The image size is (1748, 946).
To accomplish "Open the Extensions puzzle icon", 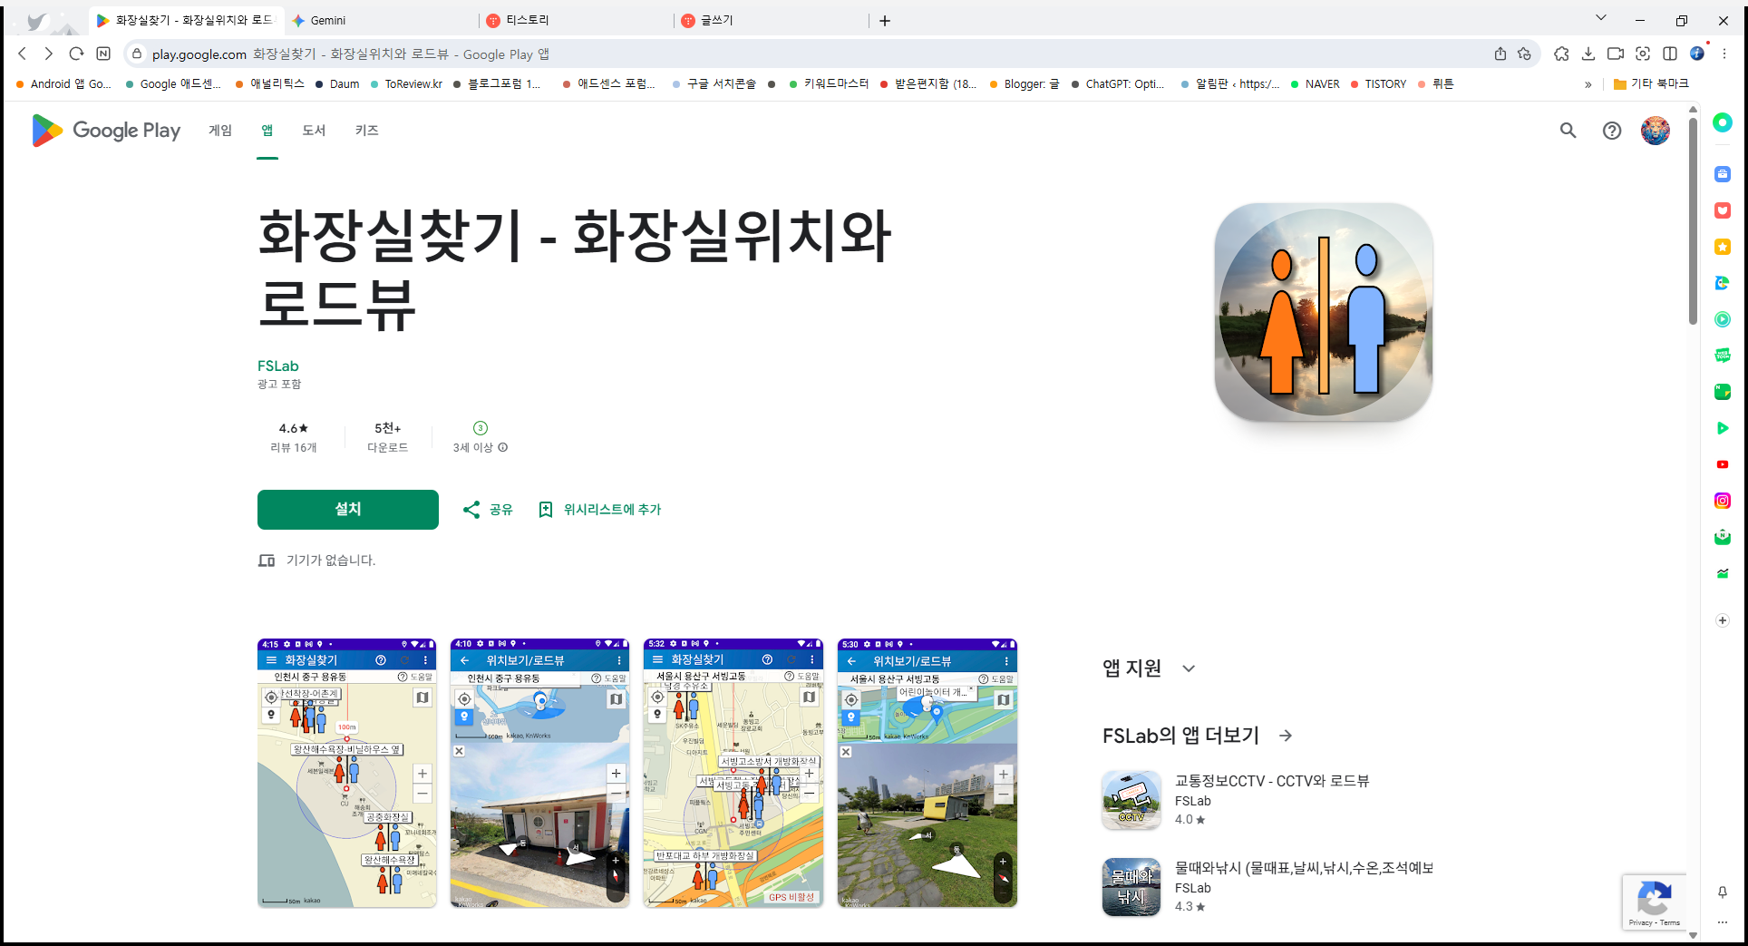I will pyautogui.click(x=1561, y=54).
